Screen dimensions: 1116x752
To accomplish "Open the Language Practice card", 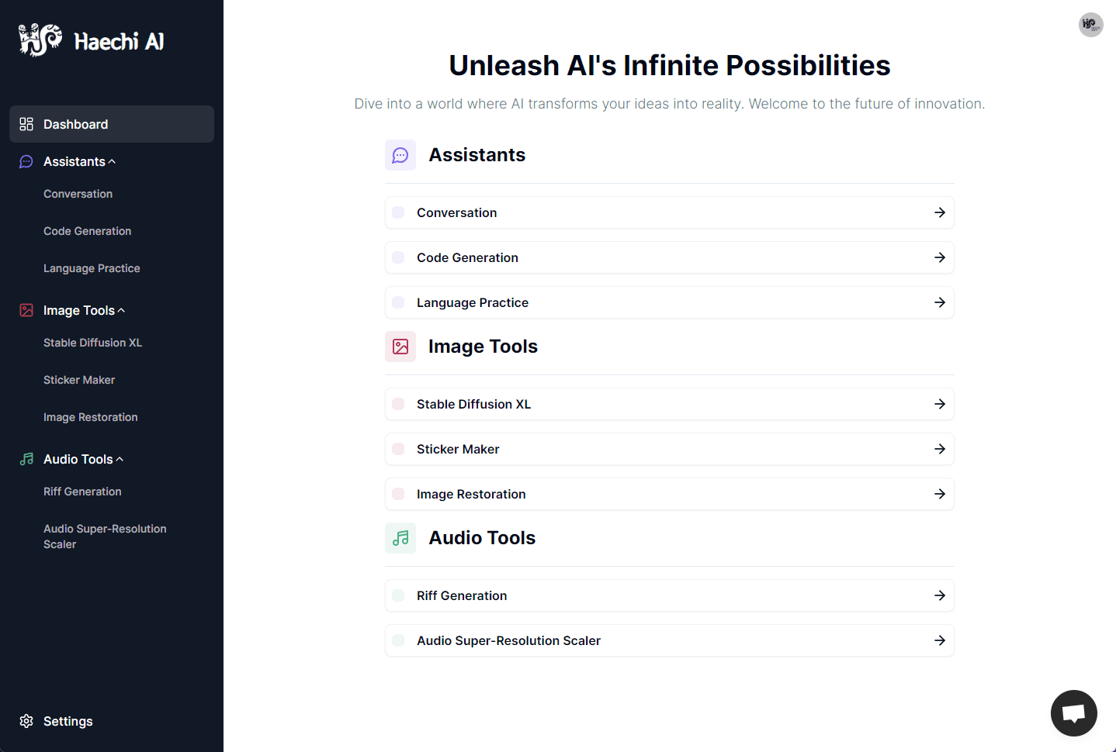I will 669,302.
